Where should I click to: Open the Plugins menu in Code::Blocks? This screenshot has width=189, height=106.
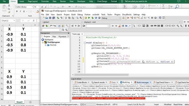click(117, 14)
